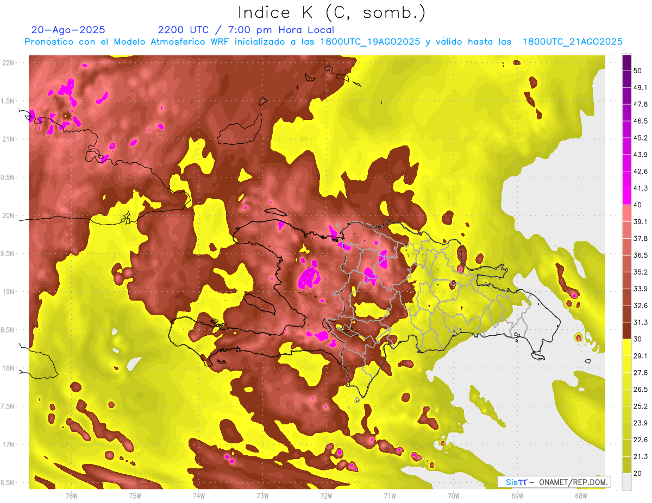652x503 pixels.
Task: Click the '17N' latitude label
Action: point(8,445)
